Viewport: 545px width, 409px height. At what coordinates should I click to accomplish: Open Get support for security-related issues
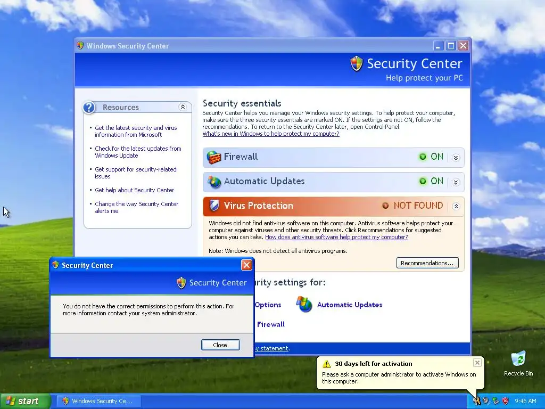pyautogui.click(x=136, y=173)
